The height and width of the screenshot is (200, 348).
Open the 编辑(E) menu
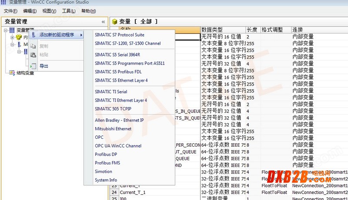[x=30, y=11]
